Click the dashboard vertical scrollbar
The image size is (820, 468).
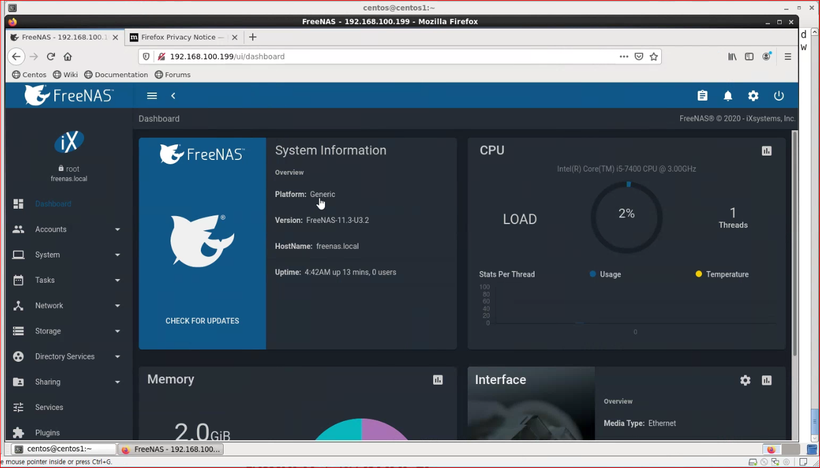pyautogui.click(x=795, y=244)
